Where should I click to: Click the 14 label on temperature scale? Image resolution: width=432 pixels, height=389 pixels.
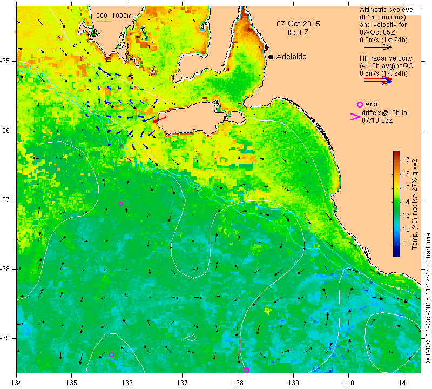pyautogui.click(x=406, y=202)
